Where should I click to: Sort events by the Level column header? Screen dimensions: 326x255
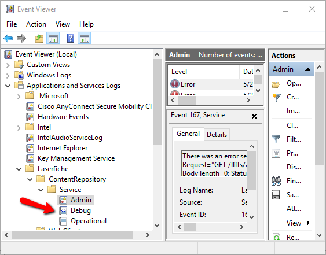204,72
